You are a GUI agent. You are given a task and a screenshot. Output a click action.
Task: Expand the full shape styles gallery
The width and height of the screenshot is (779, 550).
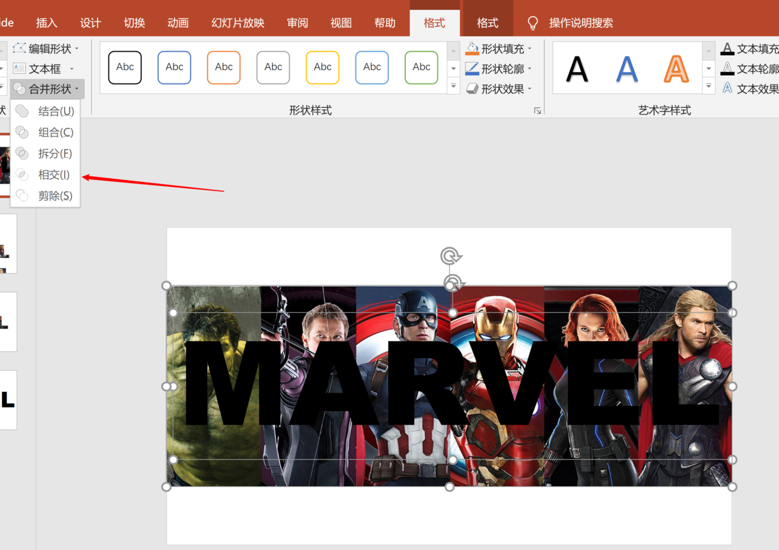click(x=454, y=85)
